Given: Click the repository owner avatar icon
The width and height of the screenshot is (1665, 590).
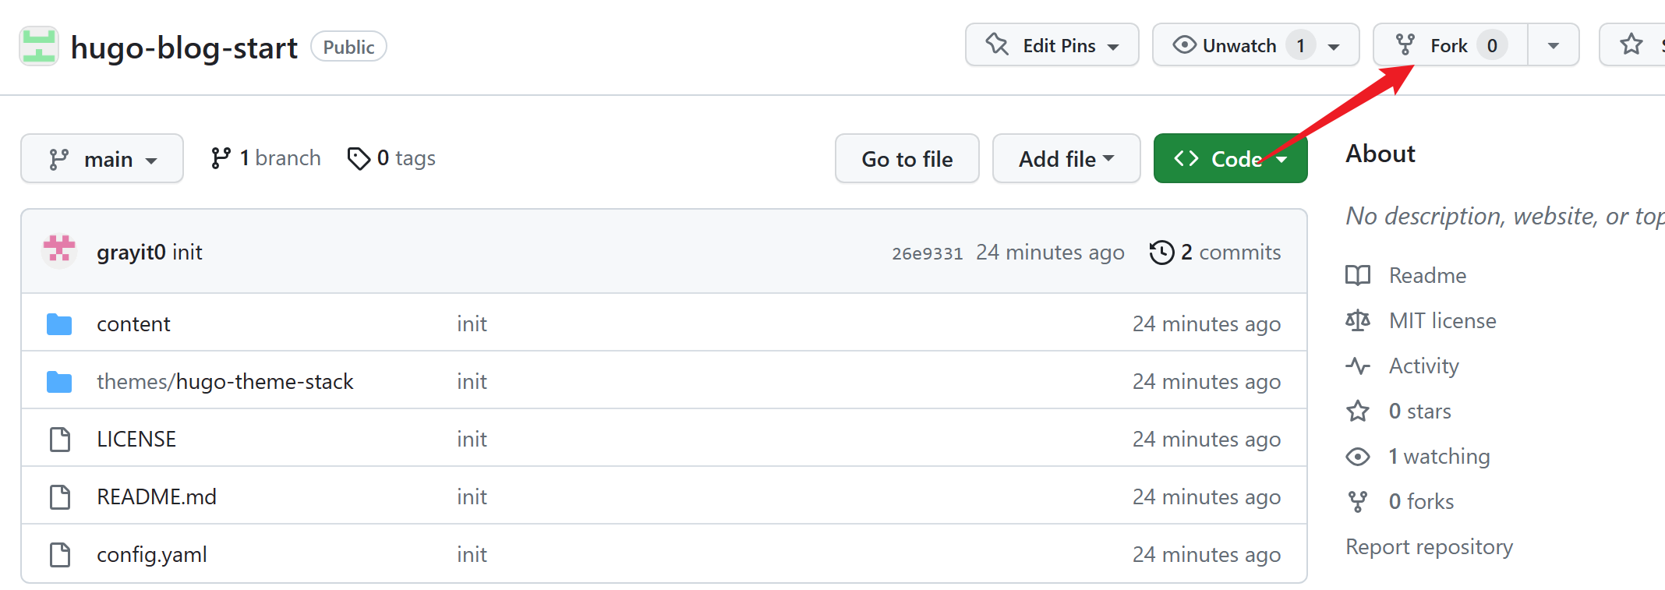Looking at the screenshot, I should [39, 46].
